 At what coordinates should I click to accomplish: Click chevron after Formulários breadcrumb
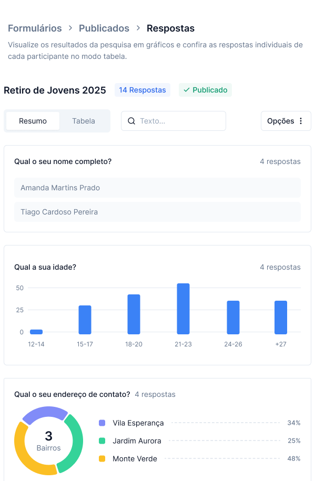70,28
